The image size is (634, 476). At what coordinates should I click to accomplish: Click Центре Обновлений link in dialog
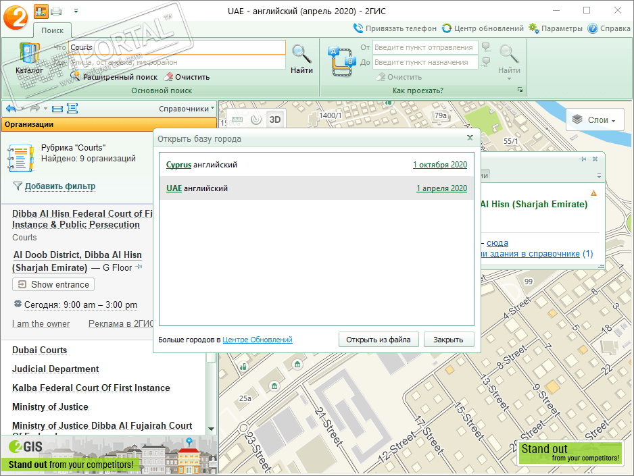(257, 340)
